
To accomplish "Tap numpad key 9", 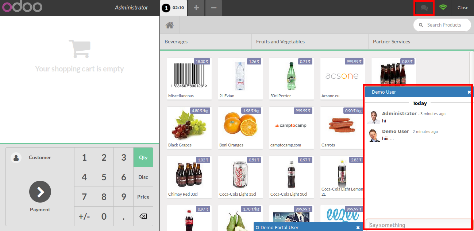I will [124, 197].
